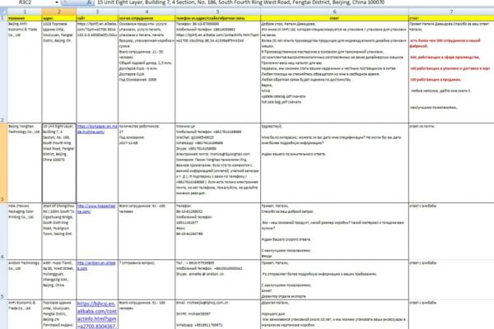This screenshot has height=329, width=494.
Task: Select the row 3 contact cell with 'WeChat' and 'Skype'
Action: [217, 163]
